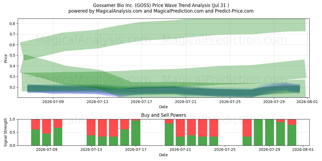Click 2026-07-13 tick on the price chart
Viewport: 322px width, 161px height.
[97, 102]
